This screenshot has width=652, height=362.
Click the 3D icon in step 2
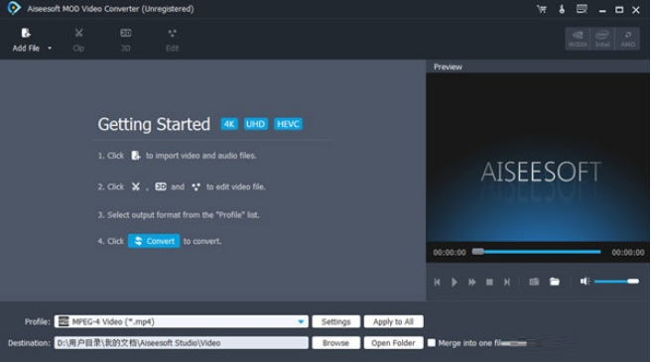pyautogui.click(x=161, y=186)
